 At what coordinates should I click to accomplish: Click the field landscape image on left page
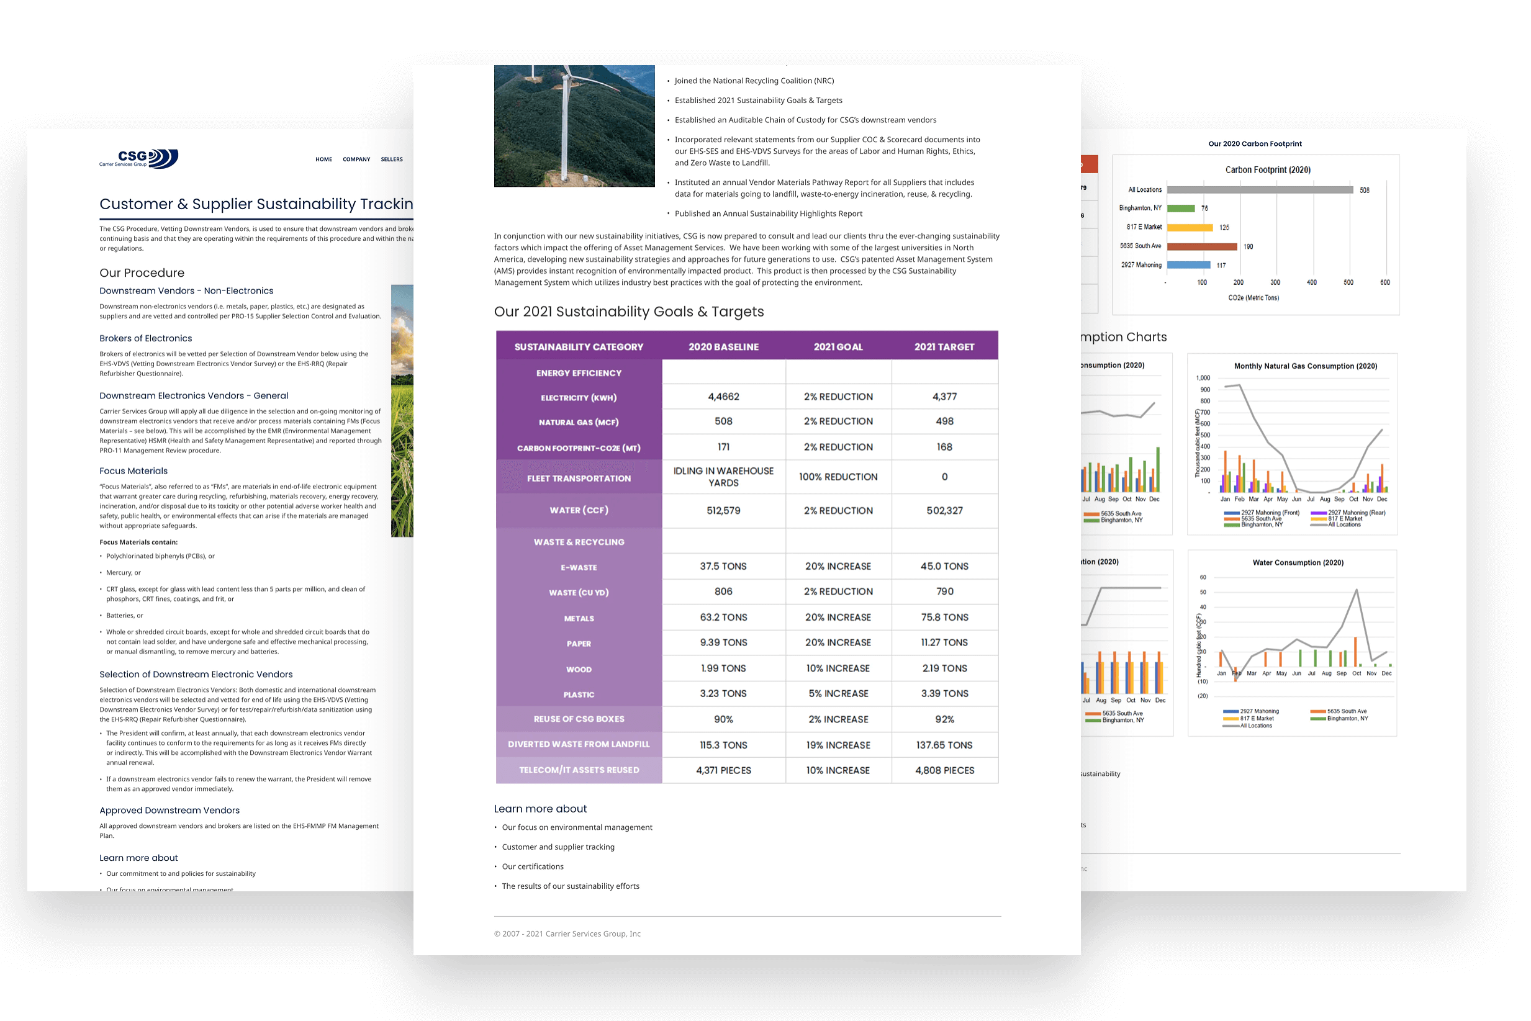(402, 411)
